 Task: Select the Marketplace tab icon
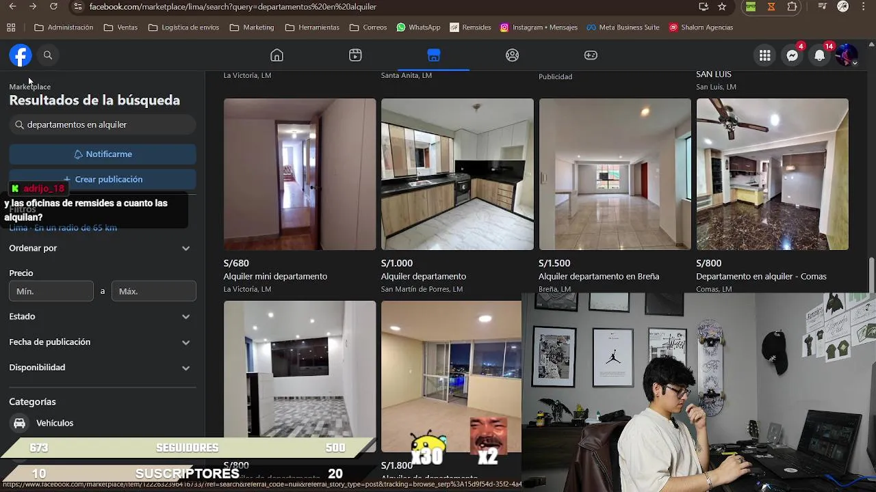tap(433, 55)
